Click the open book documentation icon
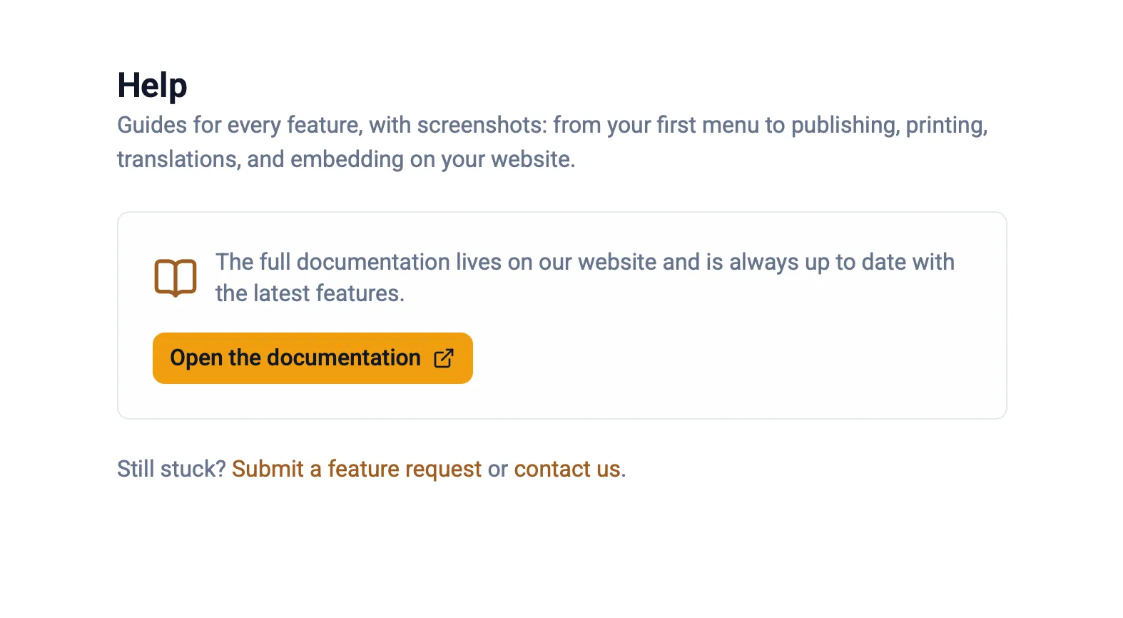 176,278
